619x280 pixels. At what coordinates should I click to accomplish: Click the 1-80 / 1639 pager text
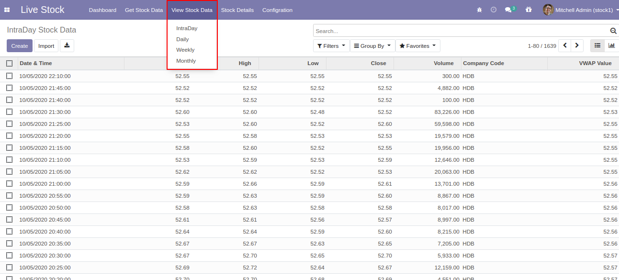(x=542, y=46)
